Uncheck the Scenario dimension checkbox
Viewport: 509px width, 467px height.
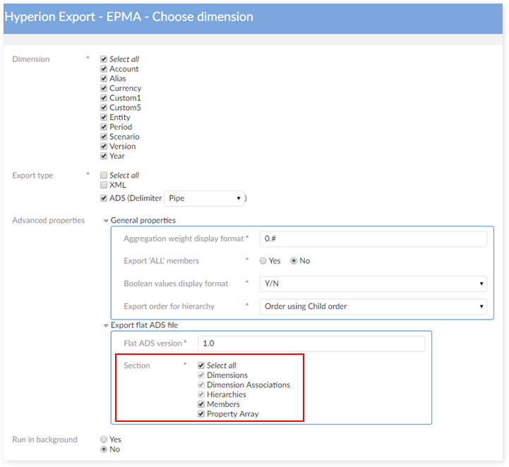[104, 137]
